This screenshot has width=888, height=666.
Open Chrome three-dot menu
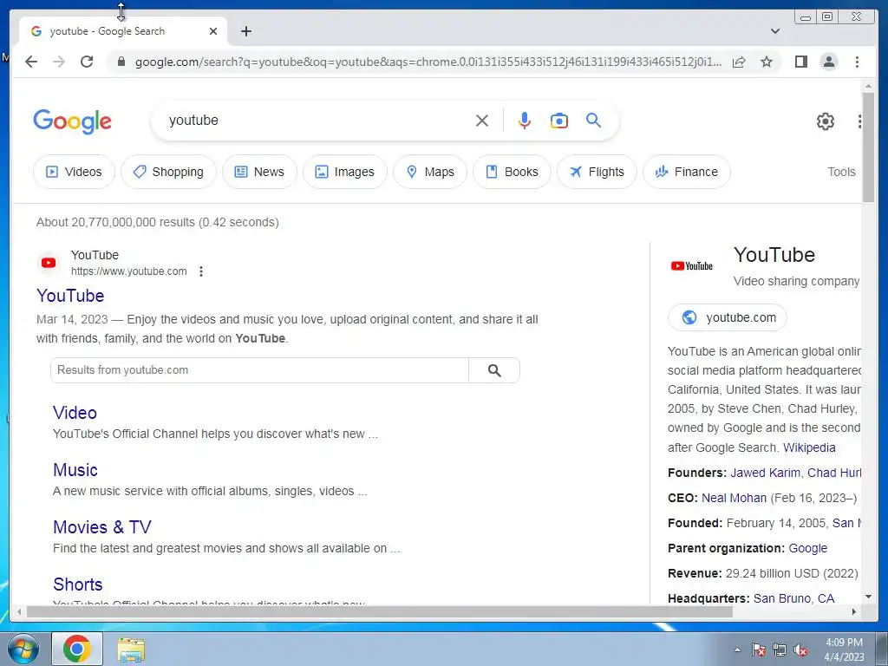[x=857, y=62]
